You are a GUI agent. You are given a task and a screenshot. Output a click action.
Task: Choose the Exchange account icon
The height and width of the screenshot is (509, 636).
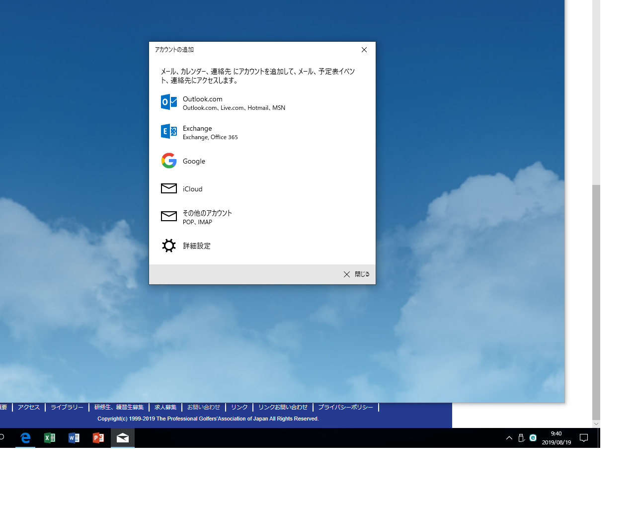tap(169, 131)
